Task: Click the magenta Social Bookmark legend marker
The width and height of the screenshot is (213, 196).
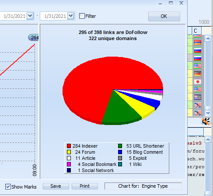Action: click(69, 164)
